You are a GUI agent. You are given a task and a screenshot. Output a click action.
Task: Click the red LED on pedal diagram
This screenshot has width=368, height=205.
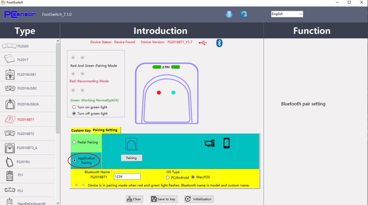tap(159, 93)
